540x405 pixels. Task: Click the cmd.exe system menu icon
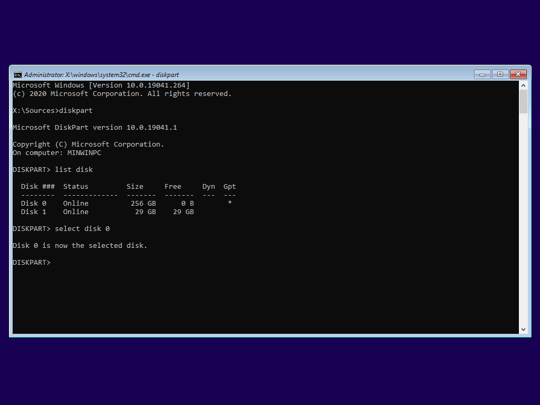click(x=17, y=75)
